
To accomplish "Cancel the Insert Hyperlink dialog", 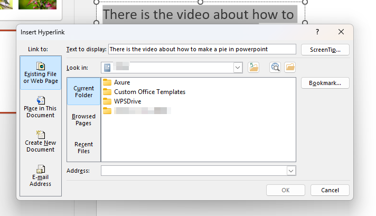I will coord(330,190).
